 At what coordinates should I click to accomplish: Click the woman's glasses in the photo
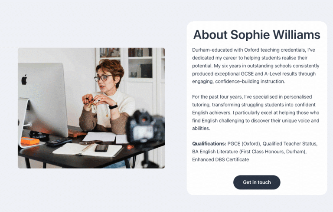[x=103, y=79]
